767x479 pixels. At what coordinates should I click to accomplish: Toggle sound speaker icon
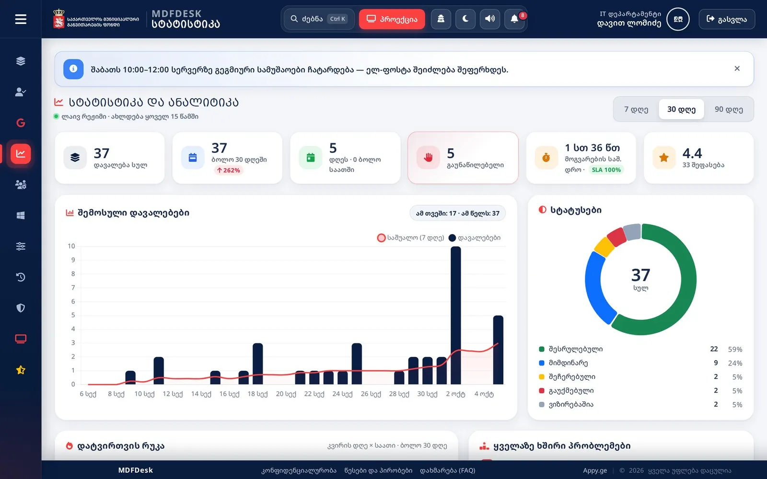tap(490, 19)
